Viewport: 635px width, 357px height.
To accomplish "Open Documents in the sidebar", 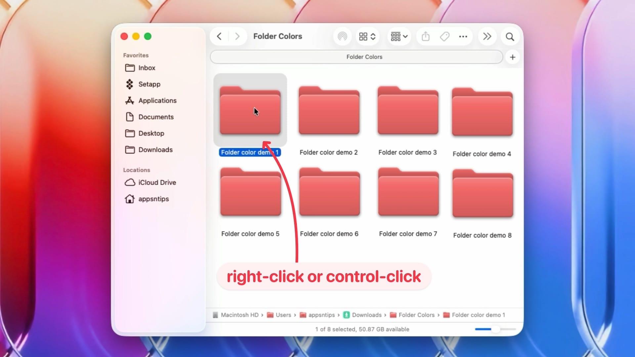I will (x=149, y=117).
